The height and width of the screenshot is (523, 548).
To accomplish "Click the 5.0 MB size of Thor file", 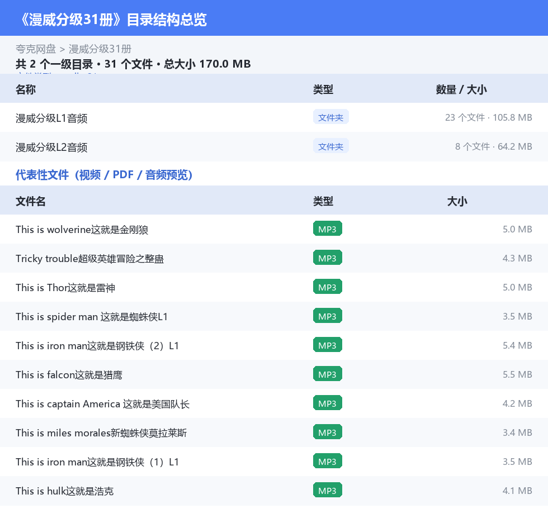I will [x=517, y=287].
